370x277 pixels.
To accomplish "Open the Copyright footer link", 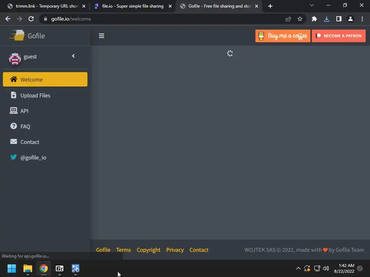I will (x=149, y=250).
